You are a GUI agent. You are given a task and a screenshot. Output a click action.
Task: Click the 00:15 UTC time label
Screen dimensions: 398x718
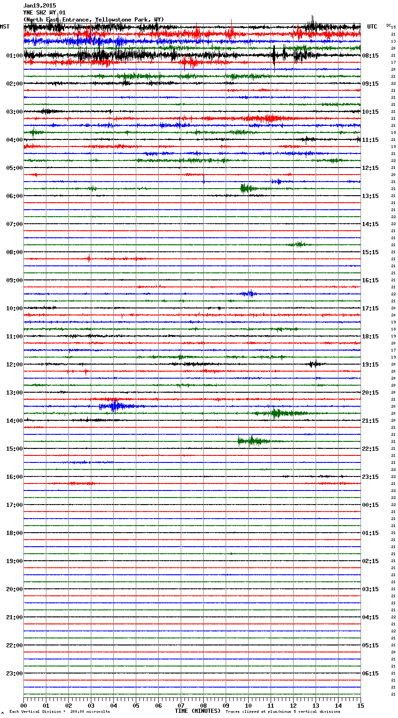click(x=370, y=505)
